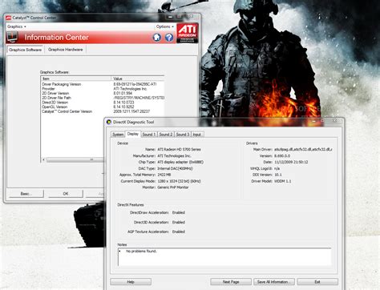Click the Catalyst Control Center title icon
The width and height of the screenshot is (380, 290).
[x=9, y=18]
